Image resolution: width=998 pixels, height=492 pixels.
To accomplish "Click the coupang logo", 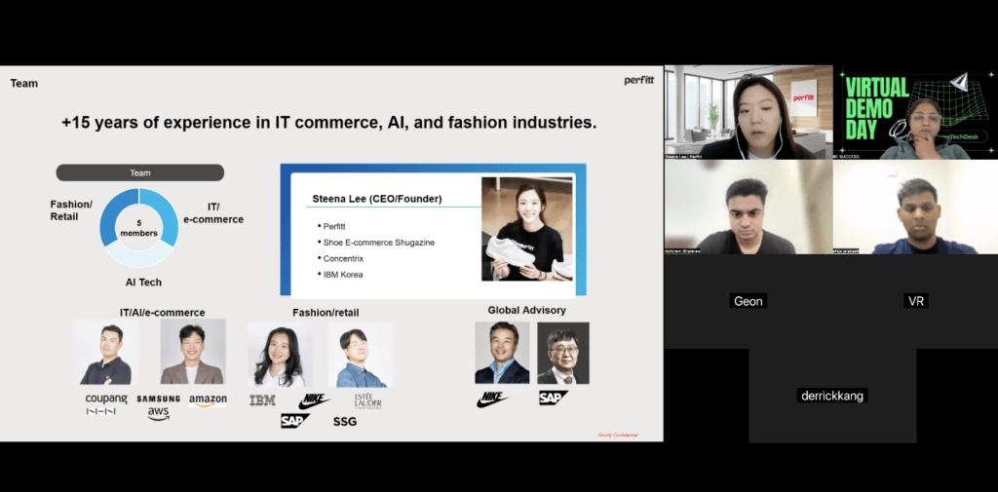I will (x=106, y=398).
